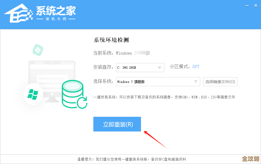Click the 当前系统 Windows text

coord(122,53)
